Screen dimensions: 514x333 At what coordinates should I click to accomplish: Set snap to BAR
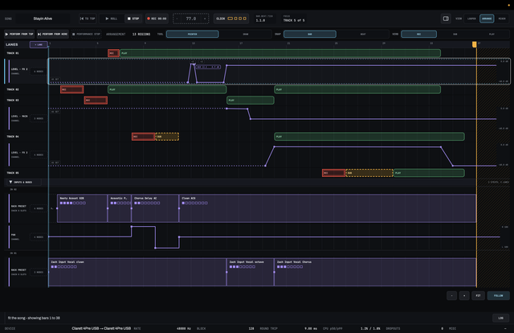[310, 34]
